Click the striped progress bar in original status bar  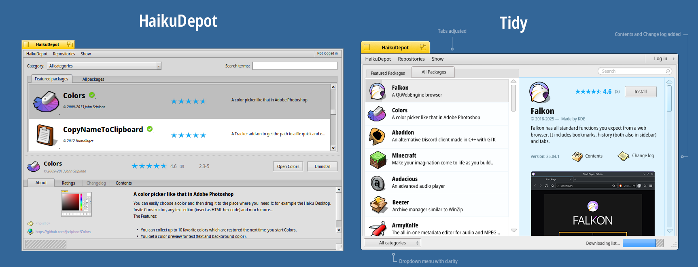(x=46, y=244)
